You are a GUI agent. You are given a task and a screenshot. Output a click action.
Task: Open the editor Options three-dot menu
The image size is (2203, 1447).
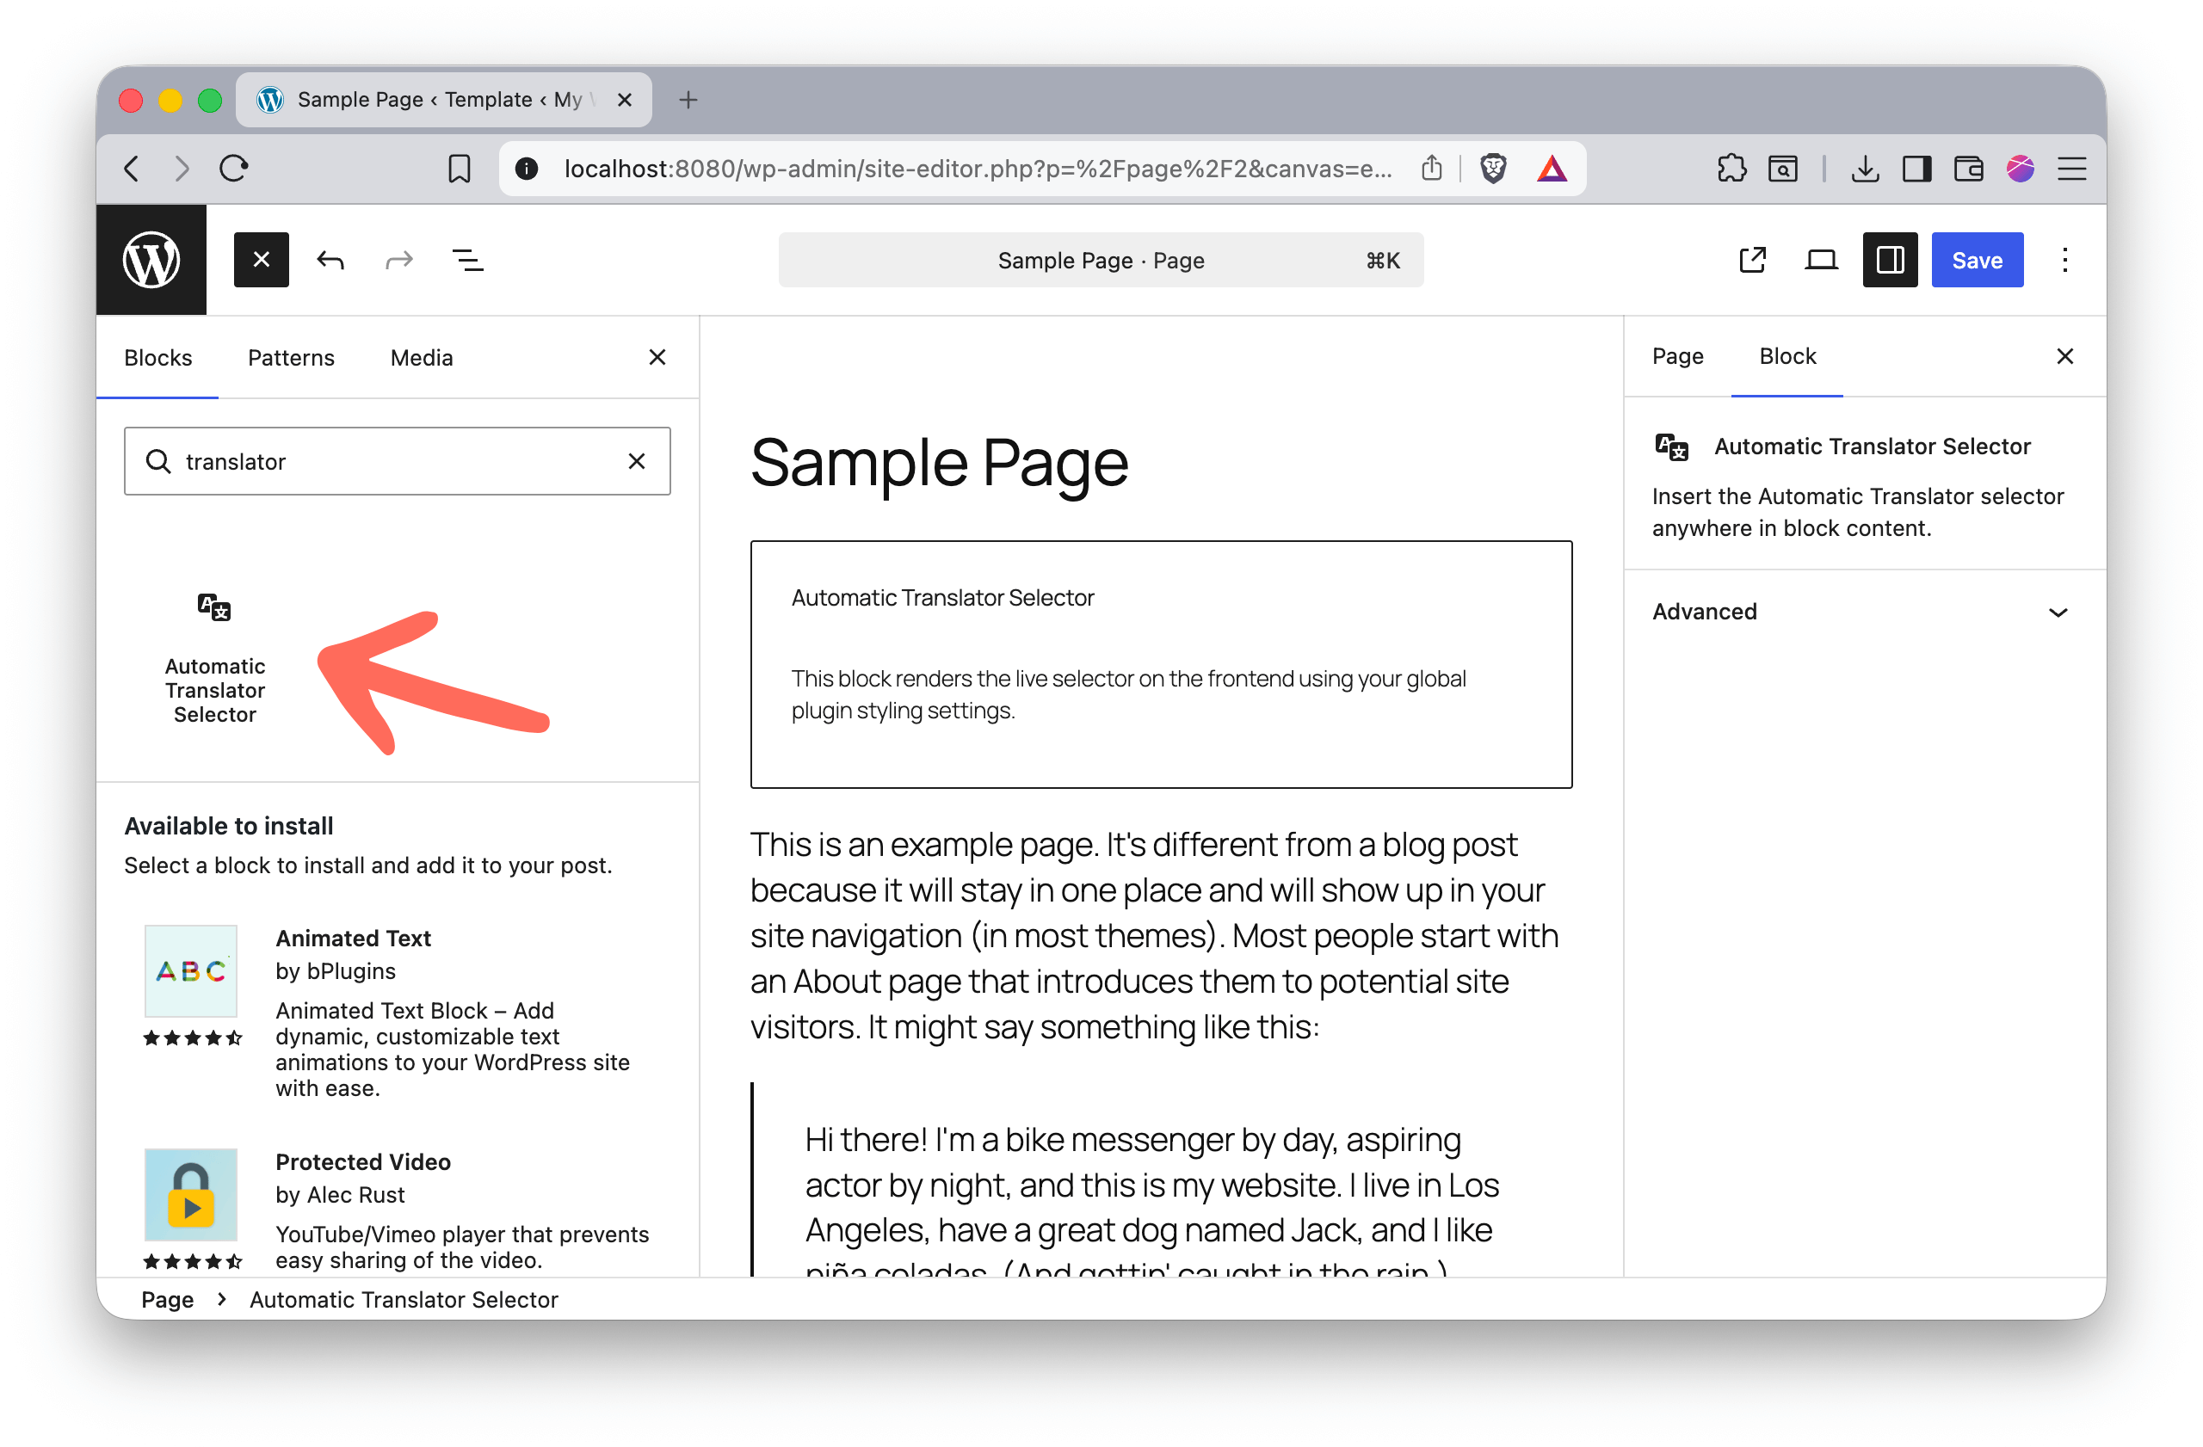click(x=2064, y=260)
